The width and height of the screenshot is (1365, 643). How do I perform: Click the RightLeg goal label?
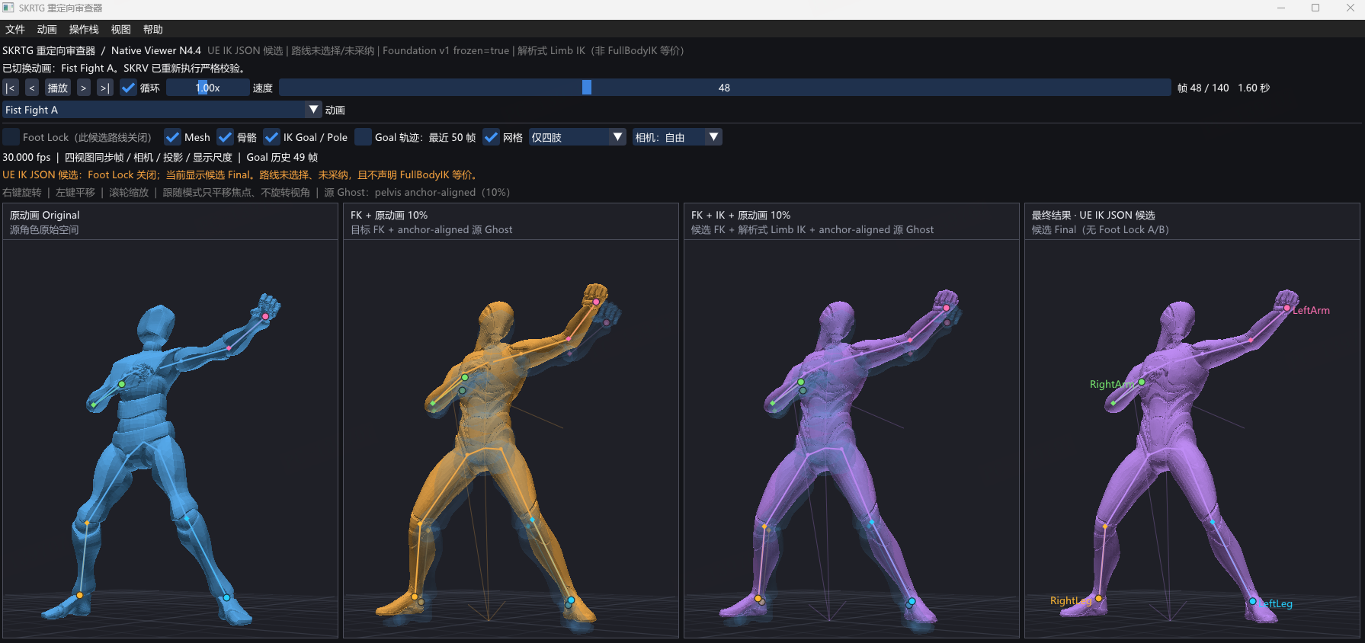point(1071,600)
